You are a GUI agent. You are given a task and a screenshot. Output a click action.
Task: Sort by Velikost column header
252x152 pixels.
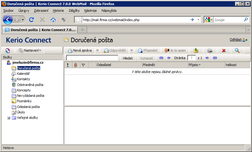[237, 65]
